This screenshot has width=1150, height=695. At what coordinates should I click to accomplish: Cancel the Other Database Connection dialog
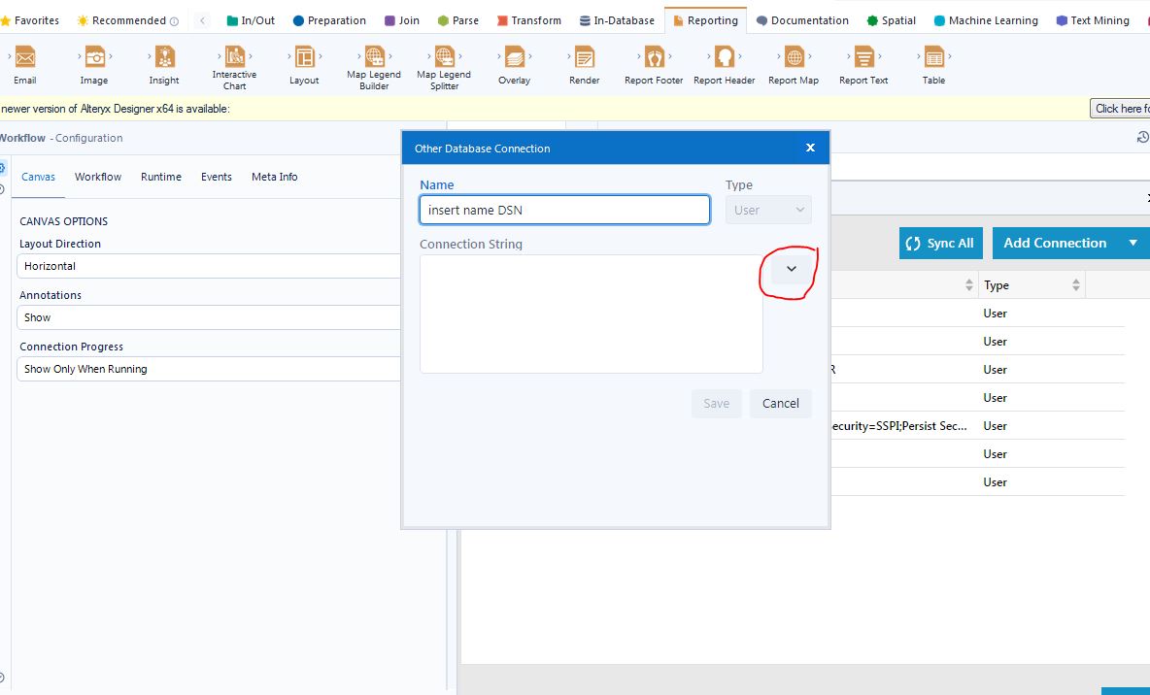[x=780, y=403]
